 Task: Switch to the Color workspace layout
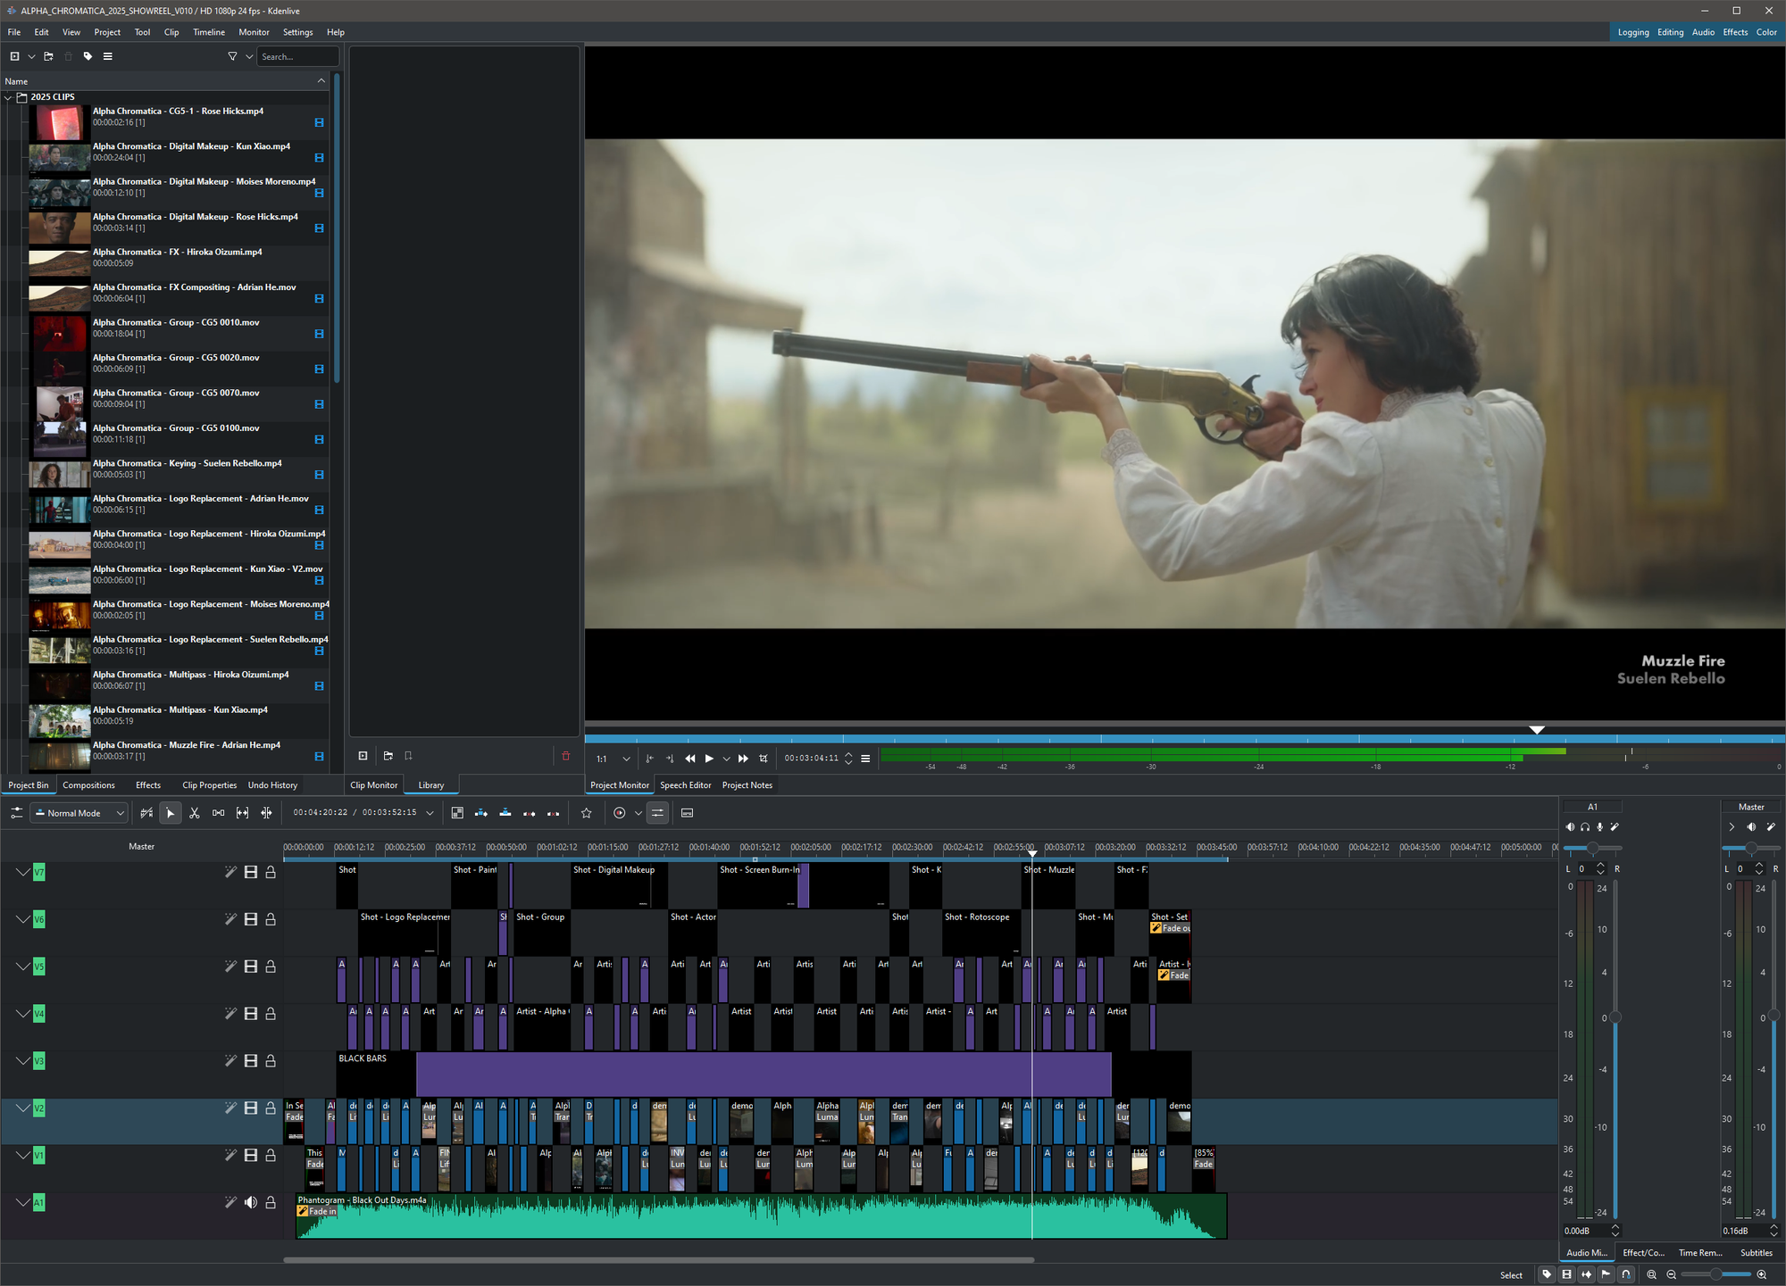(x=1765, y=32)
